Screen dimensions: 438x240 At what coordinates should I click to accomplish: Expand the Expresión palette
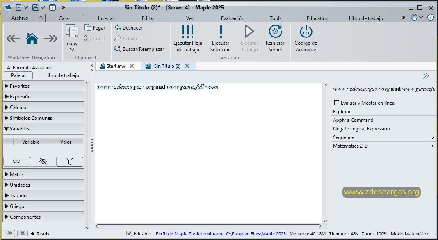pos(43,97)
